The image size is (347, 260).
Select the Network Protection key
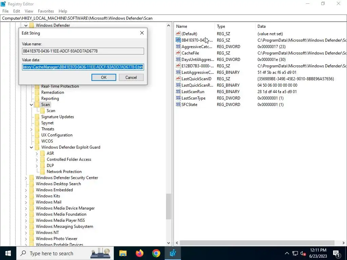tap(64, 172)
